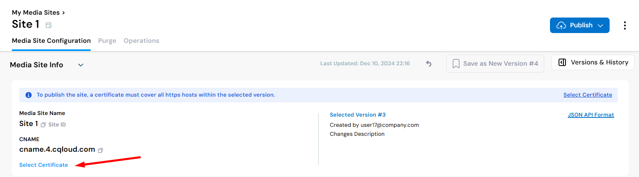
Task: Open the three-dot more options menu
Action: [x=625, y=25]
